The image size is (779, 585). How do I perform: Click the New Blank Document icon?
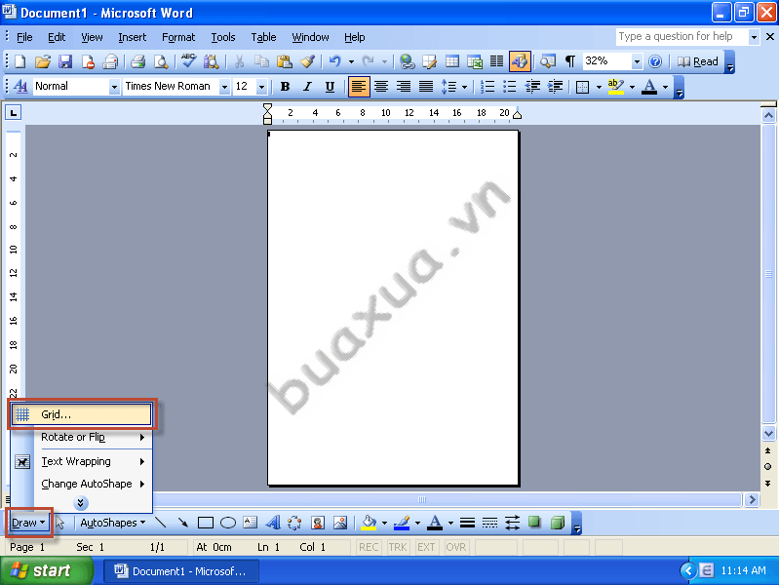(x=19, y=61)
